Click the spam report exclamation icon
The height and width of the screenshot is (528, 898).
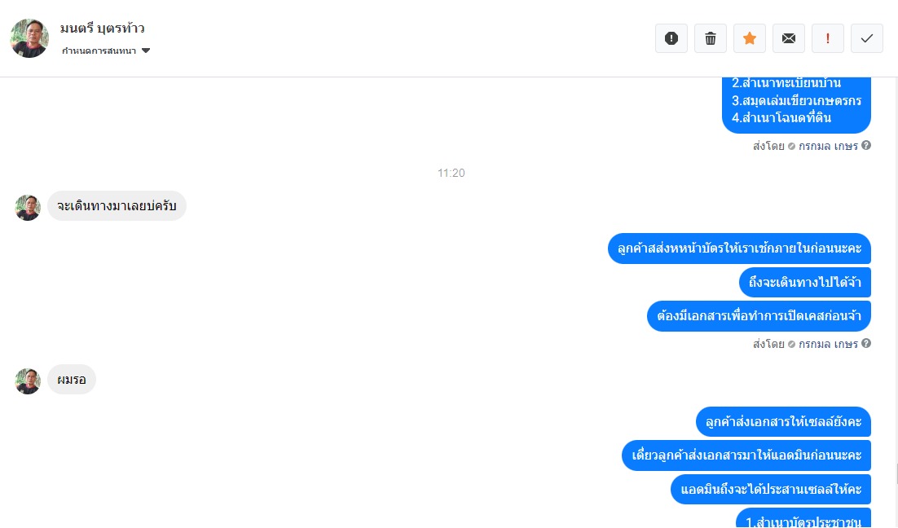point(671,38)
